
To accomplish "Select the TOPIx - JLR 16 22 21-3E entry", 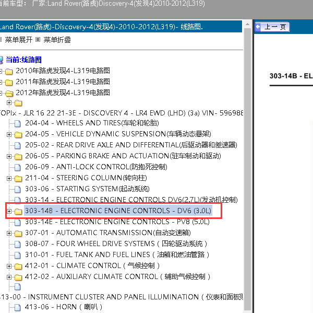I will click(122, 113).
